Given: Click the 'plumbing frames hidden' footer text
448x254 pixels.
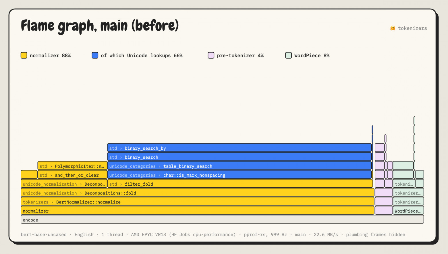Looking at the screenshot, I should 376,234.
